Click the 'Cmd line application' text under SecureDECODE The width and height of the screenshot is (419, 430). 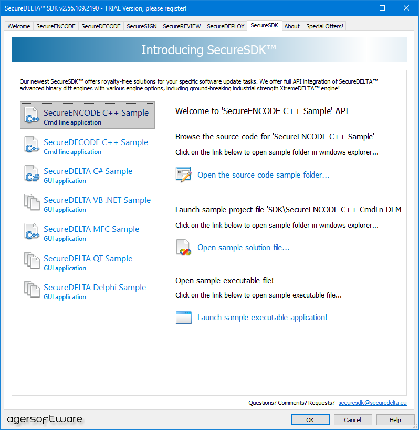(72, 152)
